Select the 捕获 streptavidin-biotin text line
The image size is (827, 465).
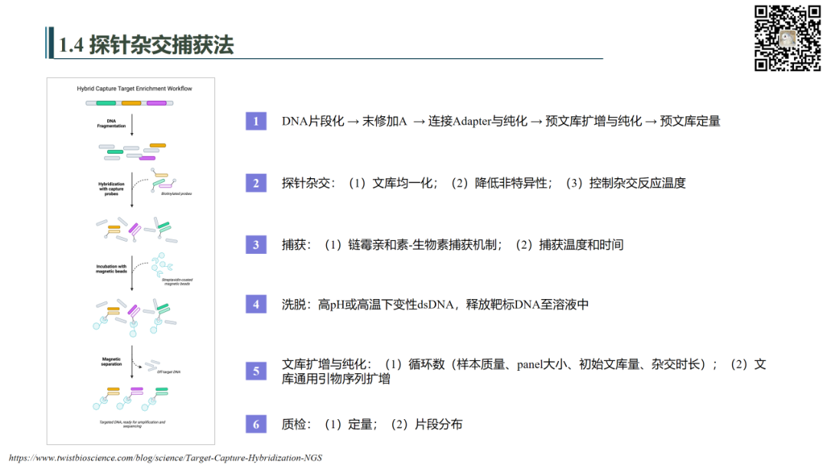(452, 245)
